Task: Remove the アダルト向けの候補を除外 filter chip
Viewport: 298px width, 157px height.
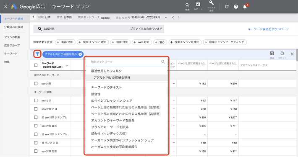Action: coord(80,54)
